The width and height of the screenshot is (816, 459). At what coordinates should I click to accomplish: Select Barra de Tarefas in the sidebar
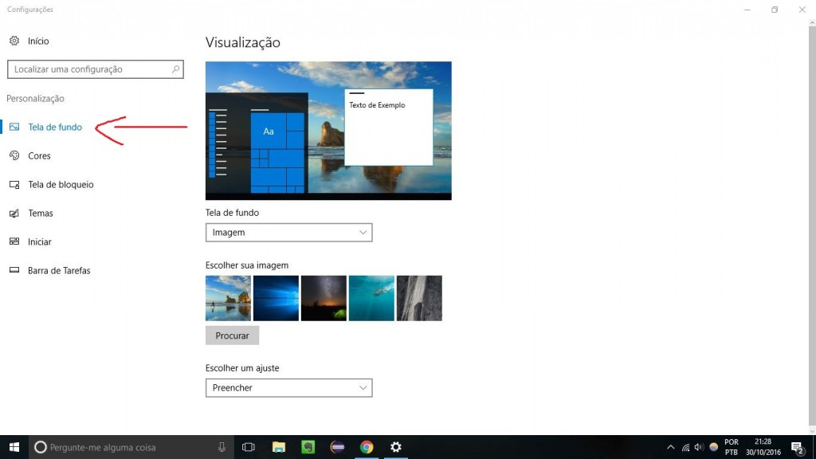[59, 270]
